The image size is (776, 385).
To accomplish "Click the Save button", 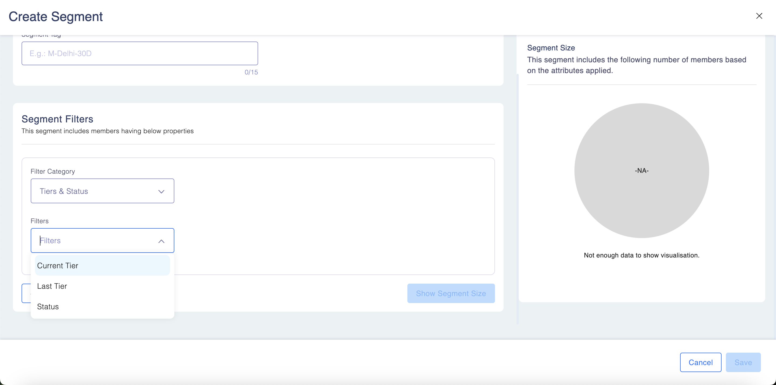I will 743,362.
